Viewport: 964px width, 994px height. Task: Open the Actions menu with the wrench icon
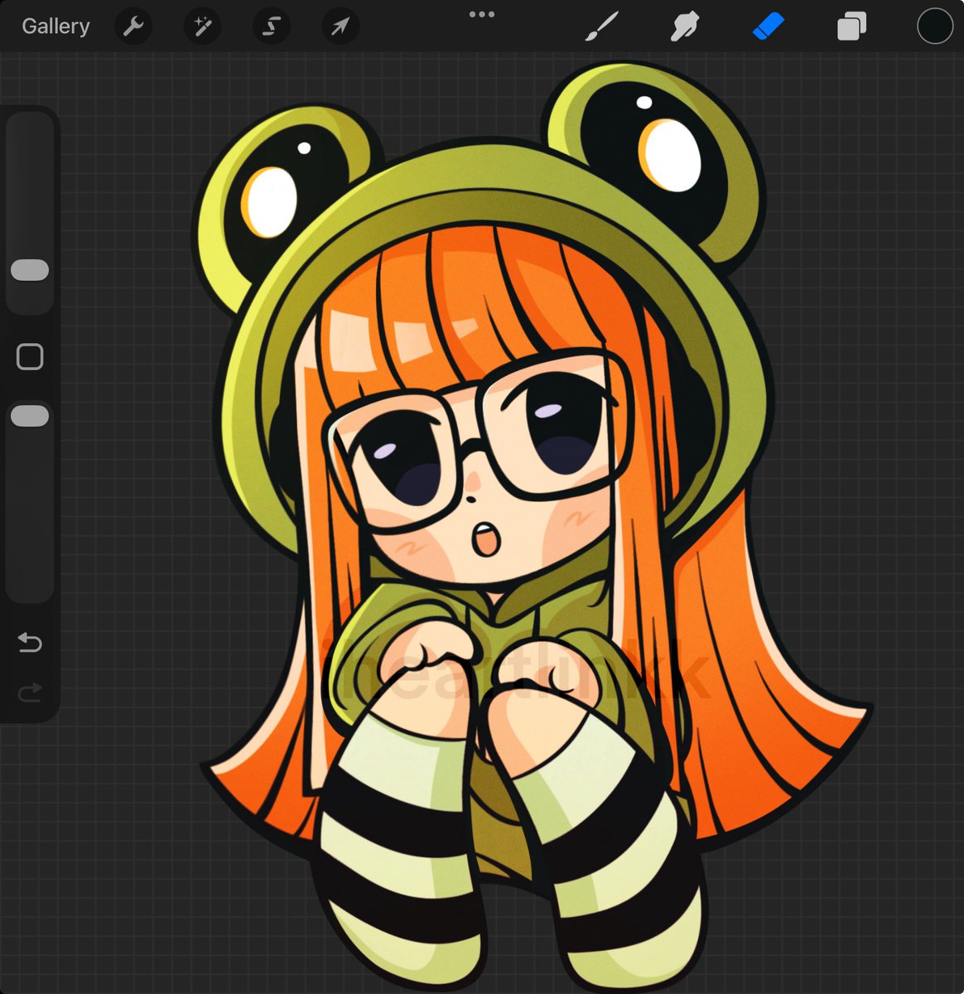(133, 26)
